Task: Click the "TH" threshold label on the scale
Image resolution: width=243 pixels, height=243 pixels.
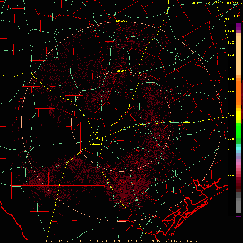Action: tap(232, 210)
